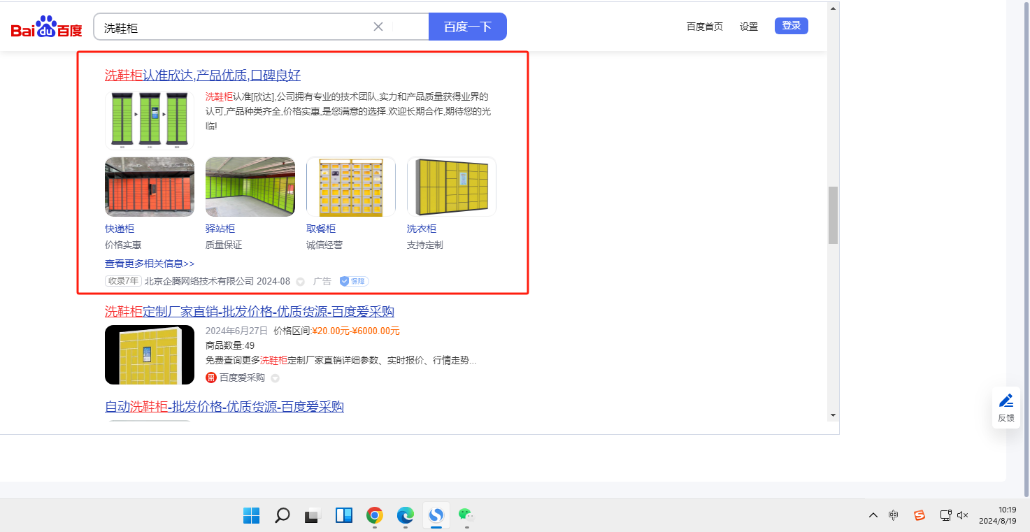Image resolution: width=1030 pixels, height=532 pixels.
Task: Expand the dropdown arrow beside 北京企腾网络技术有限公司 2024-08
Action: click(301, 282)
